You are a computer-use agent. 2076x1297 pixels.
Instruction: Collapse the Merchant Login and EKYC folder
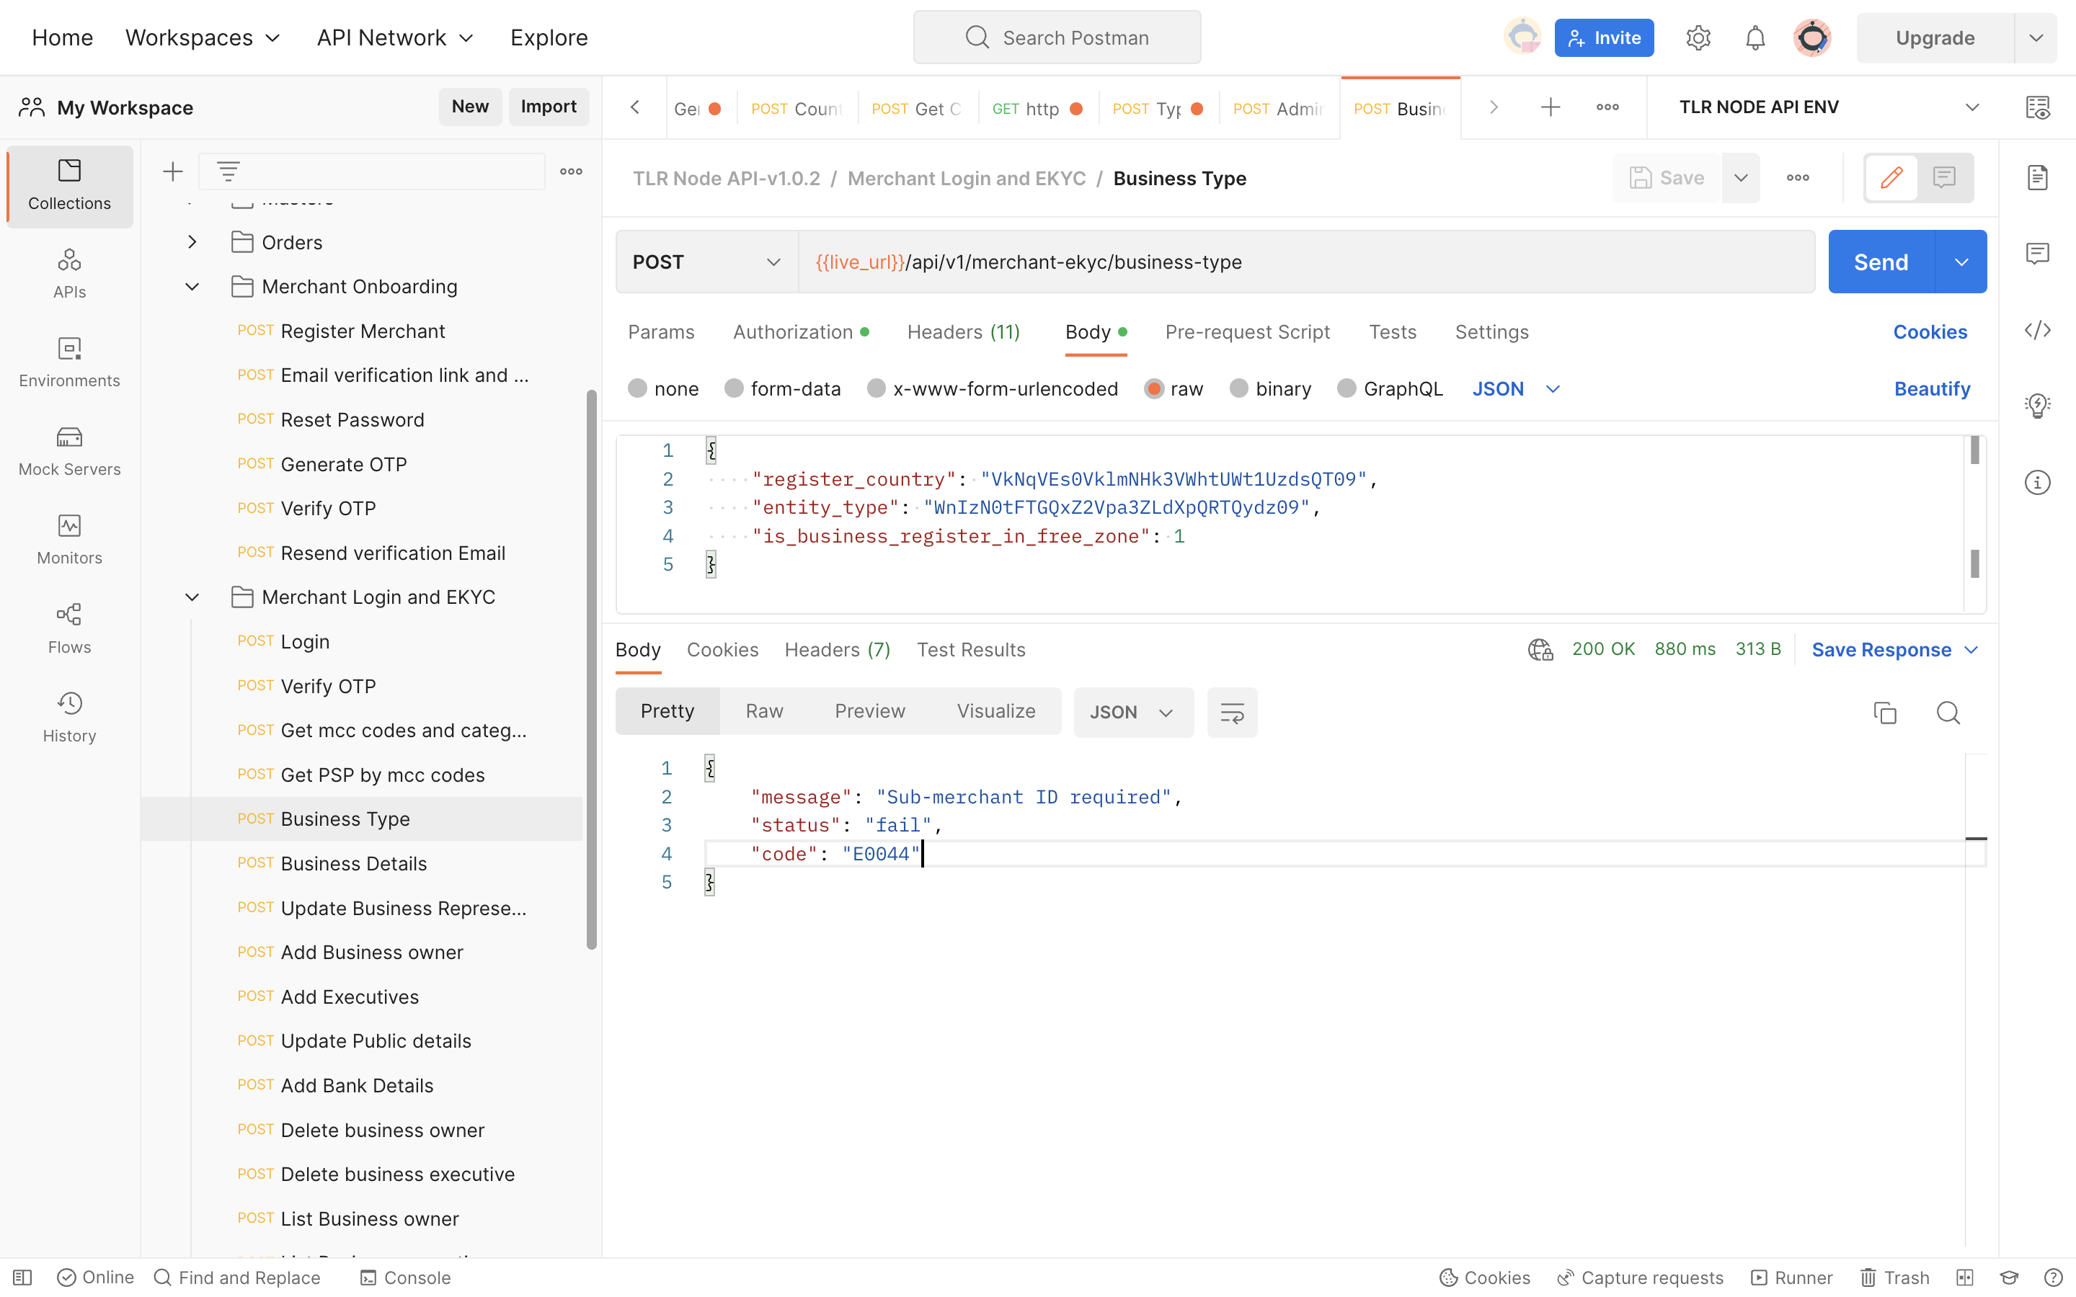pos(192,597)
